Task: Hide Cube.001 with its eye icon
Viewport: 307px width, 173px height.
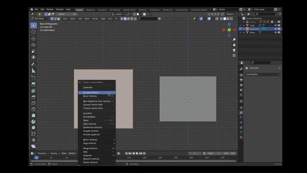Action: 275,29
